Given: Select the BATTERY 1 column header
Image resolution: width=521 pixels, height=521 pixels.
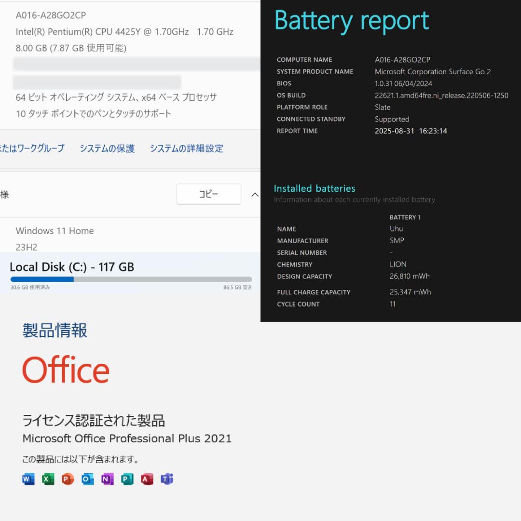Looking at the screenshot, I should pyautogui.click(x=405, y=217).
